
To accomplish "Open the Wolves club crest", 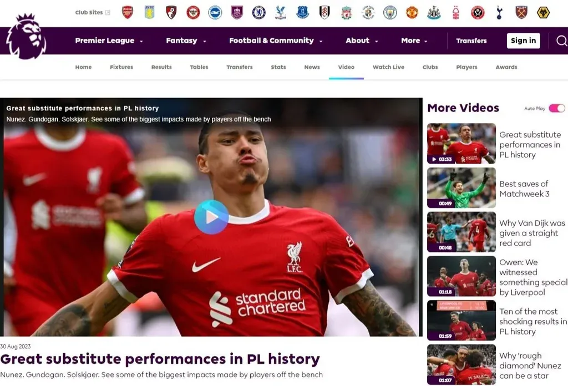I will (543, 12).
